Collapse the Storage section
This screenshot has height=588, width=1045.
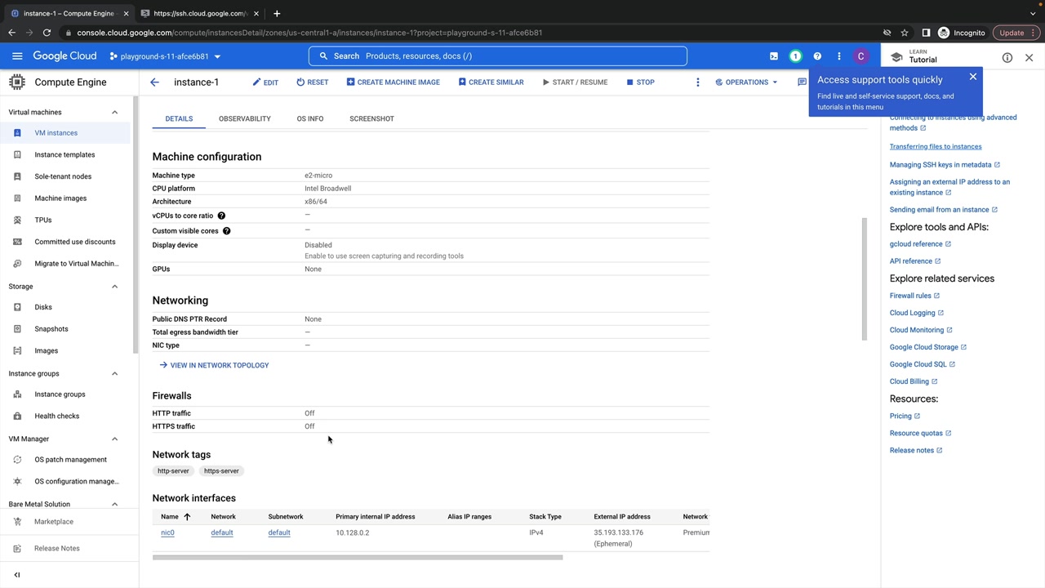click(x=114, y=287)
